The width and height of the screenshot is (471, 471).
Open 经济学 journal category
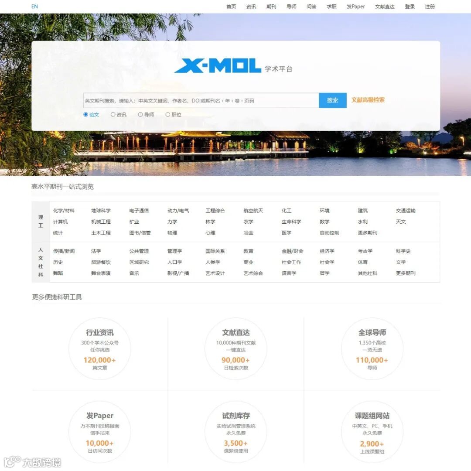327,251
